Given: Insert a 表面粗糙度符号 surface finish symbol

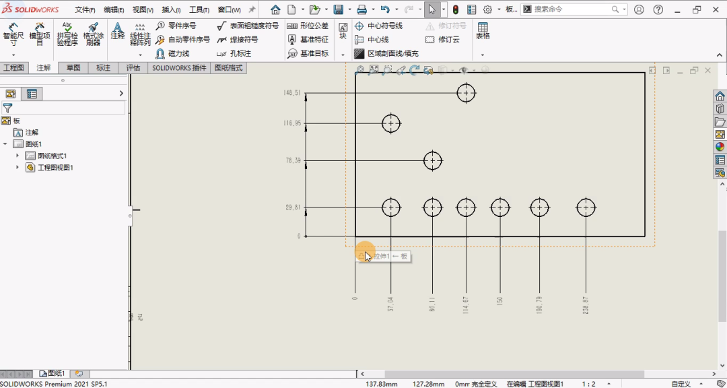Looking at the screenshot, I should pos(248,26).
